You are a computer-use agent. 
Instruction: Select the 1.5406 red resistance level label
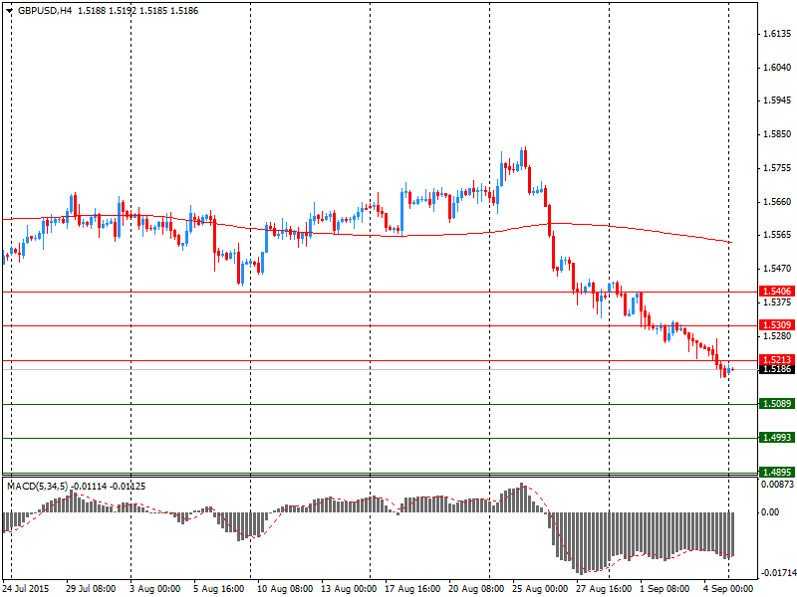[777, 292]
